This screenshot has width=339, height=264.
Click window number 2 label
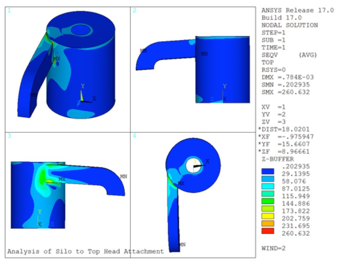coord(135,10)
